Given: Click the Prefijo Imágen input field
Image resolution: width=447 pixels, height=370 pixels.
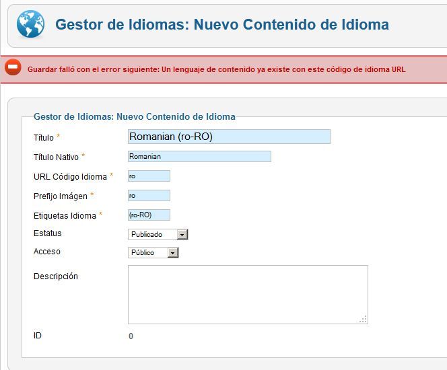Looking at the screenshot, I should [x=149, y=196].
